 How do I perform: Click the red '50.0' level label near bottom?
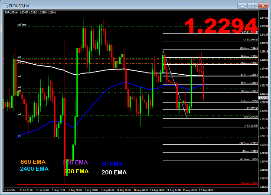click(x=249, y=183)
